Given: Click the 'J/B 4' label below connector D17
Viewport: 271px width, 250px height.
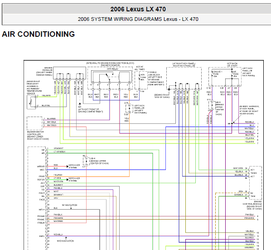Looking at the screenshot, I should pos(218,102).
